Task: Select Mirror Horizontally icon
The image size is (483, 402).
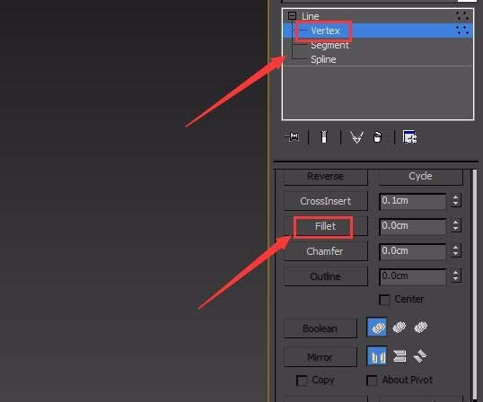Action: (377, 356)
